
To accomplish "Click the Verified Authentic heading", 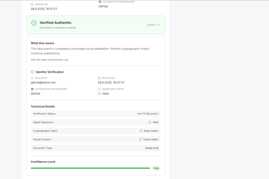I will 56,23.
